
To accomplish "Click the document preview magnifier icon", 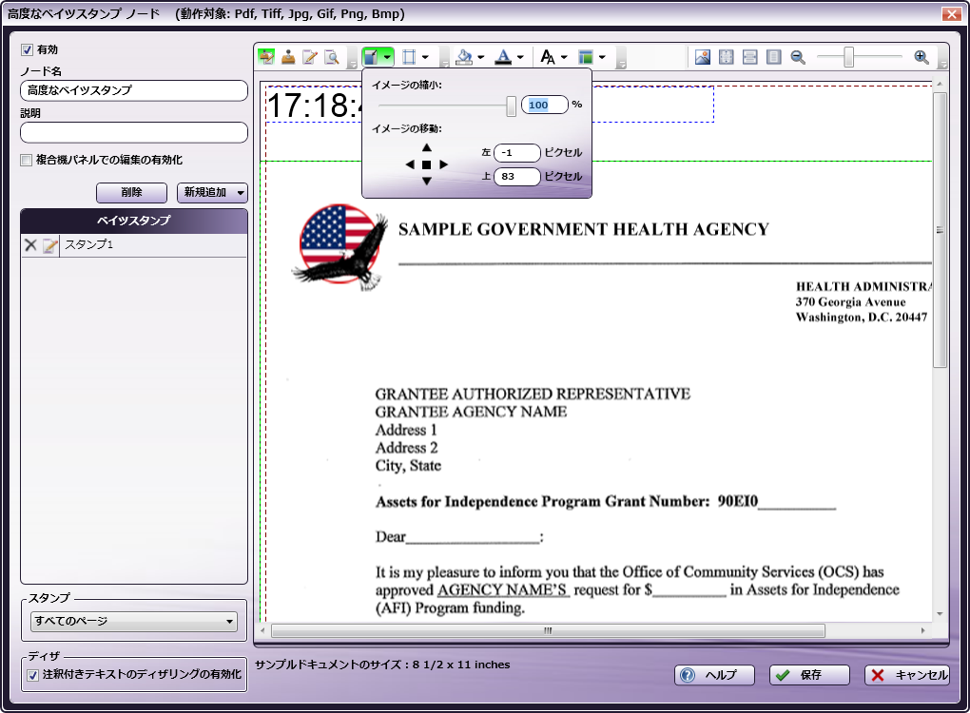I will (332, 57).
